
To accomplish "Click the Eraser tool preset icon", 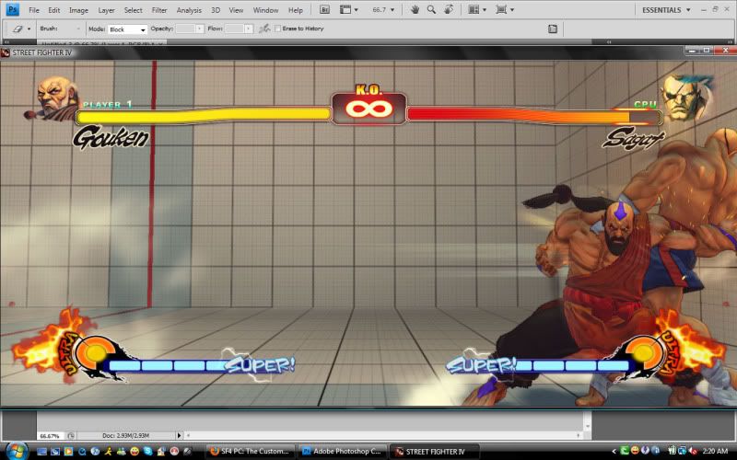I will 18,29.
